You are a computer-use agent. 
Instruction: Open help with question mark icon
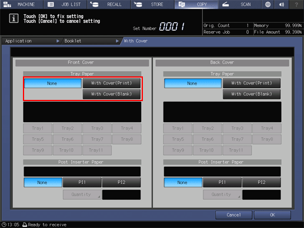296,4
